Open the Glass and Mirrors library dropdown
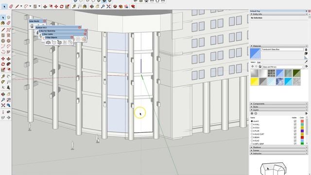 283,67
